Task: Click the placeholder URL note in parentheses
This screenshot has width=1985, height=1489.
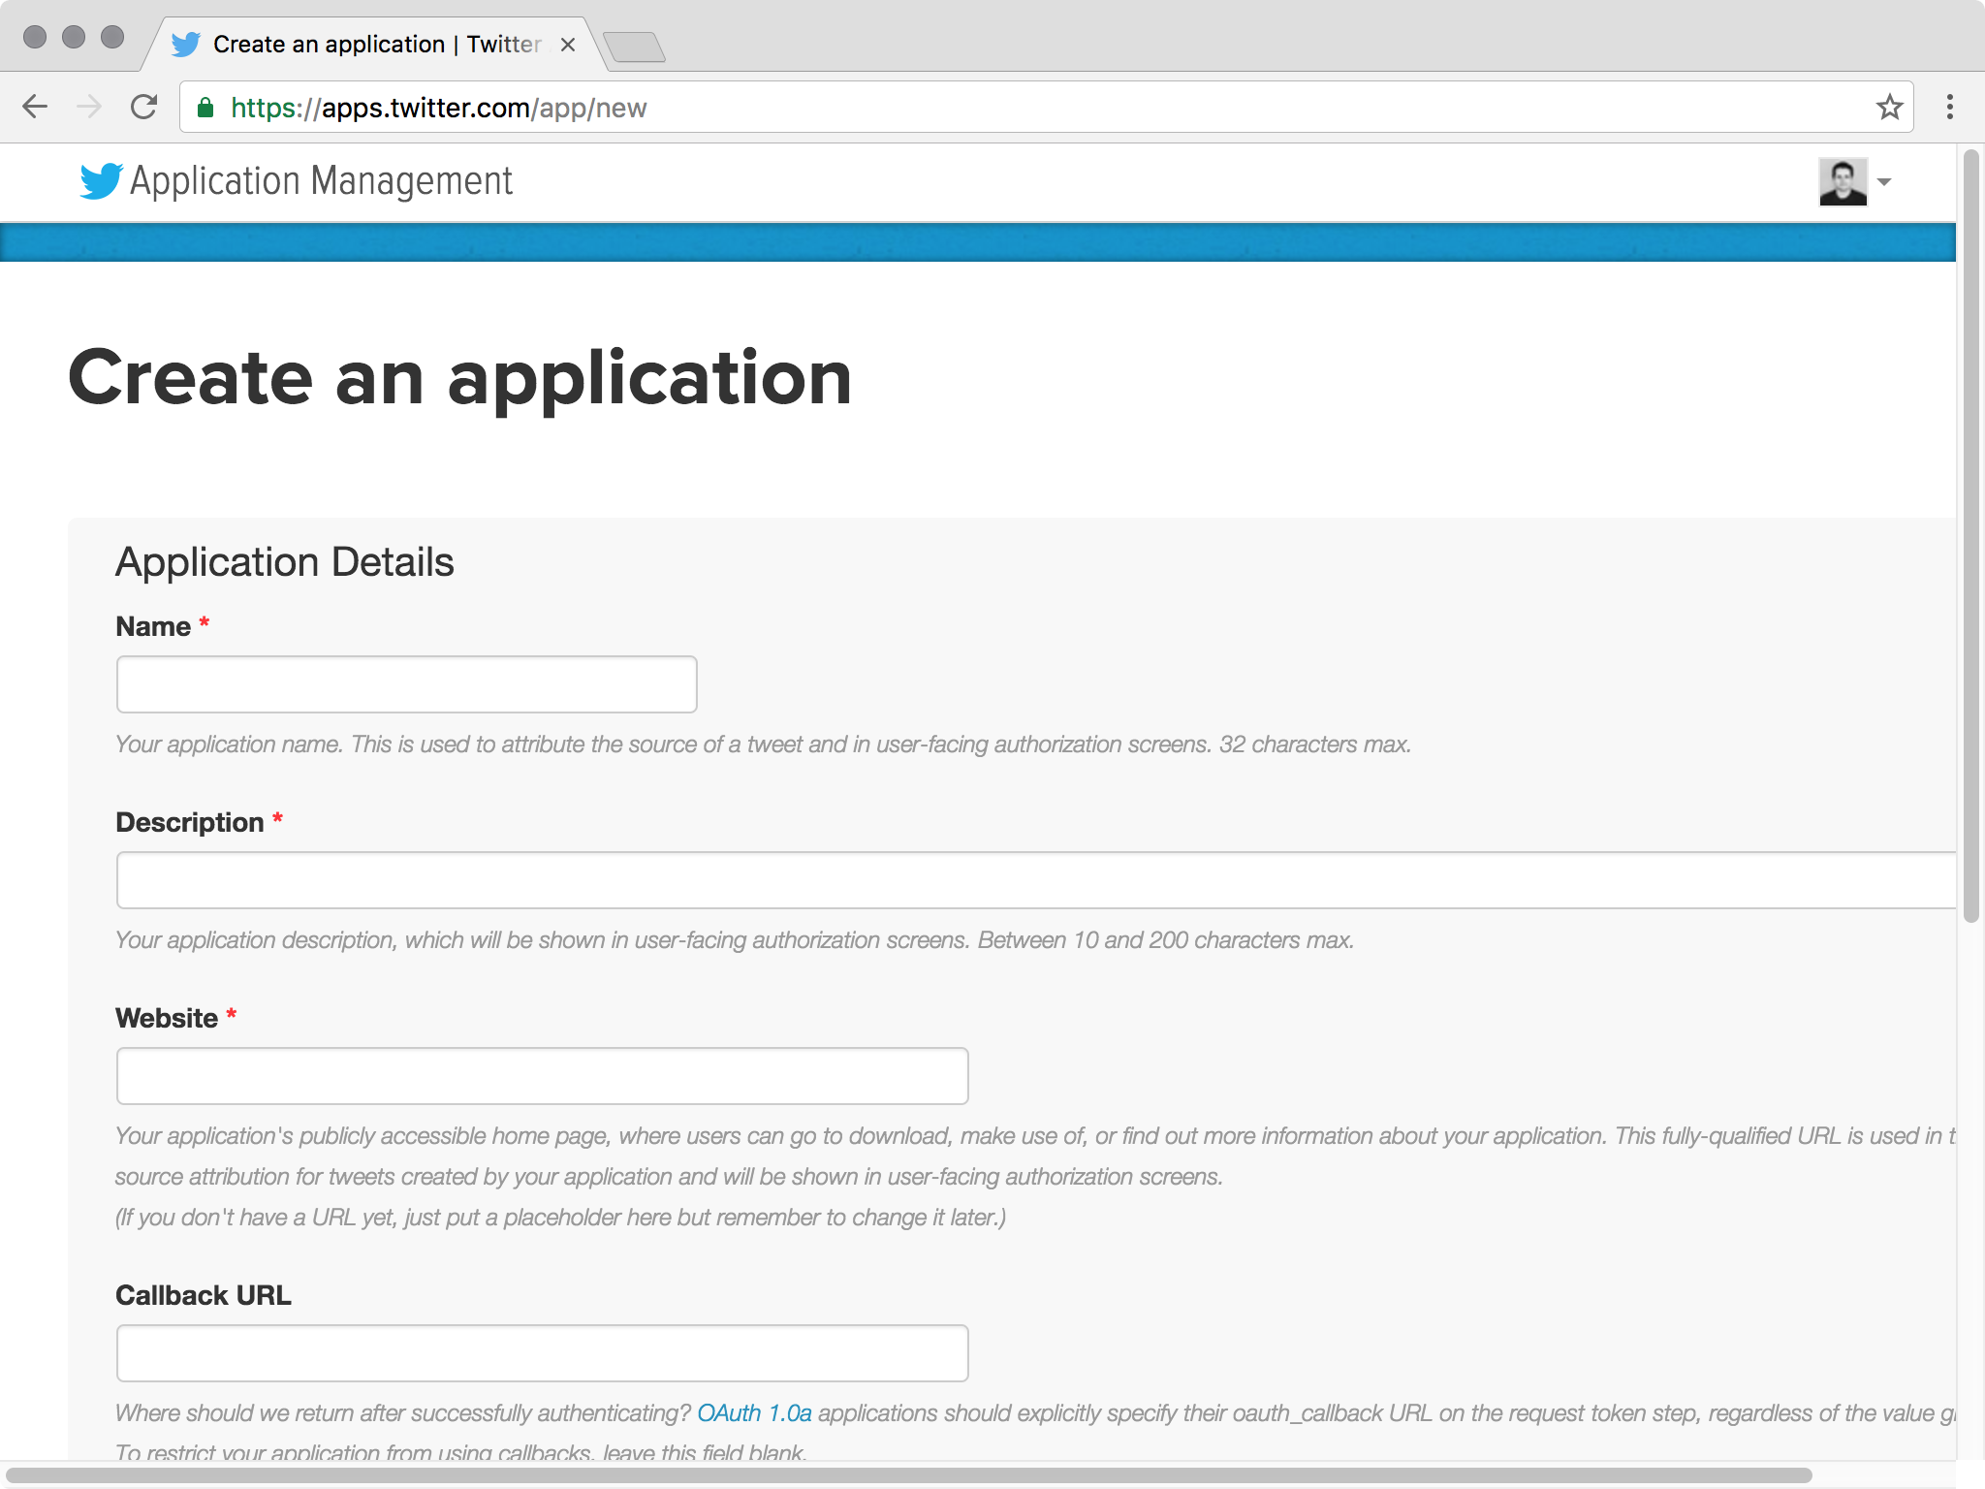Action: click(560, 1218)
